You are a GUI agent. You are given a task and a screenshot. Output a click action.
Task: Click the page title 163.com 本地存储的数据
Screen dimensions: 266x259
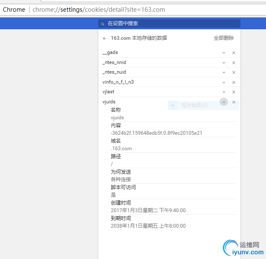pyautogui.click(x=139, y=38)
